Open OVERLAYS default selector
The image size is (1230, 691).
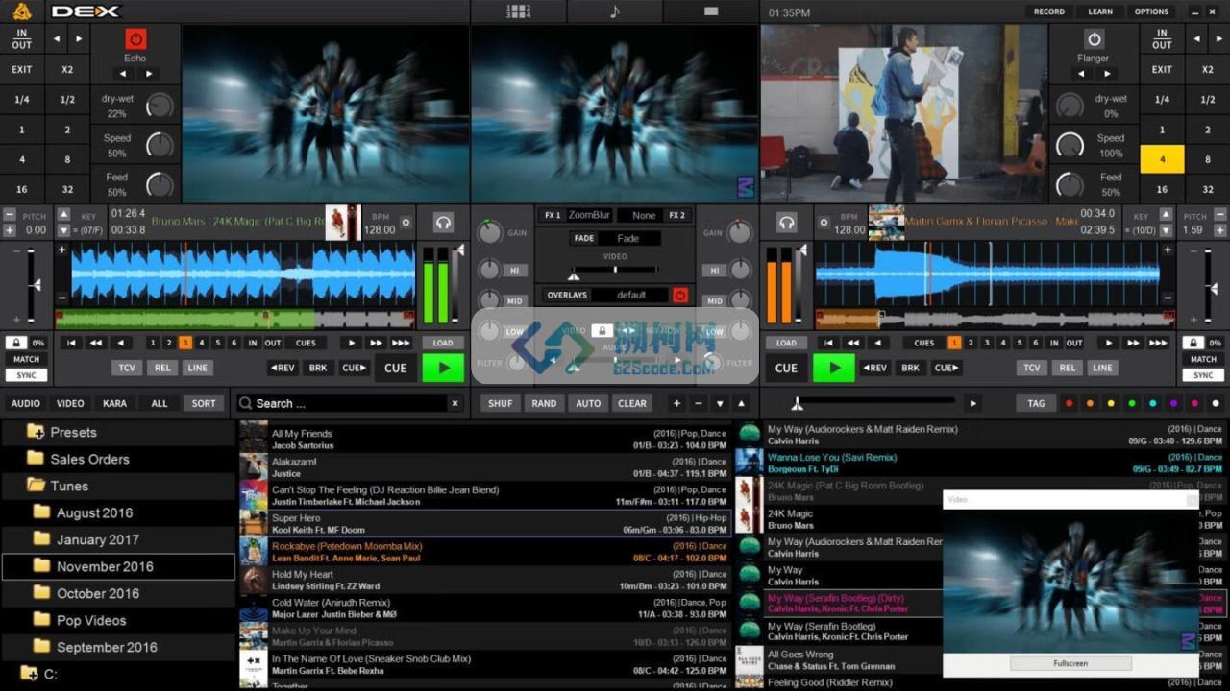point(631,295)
